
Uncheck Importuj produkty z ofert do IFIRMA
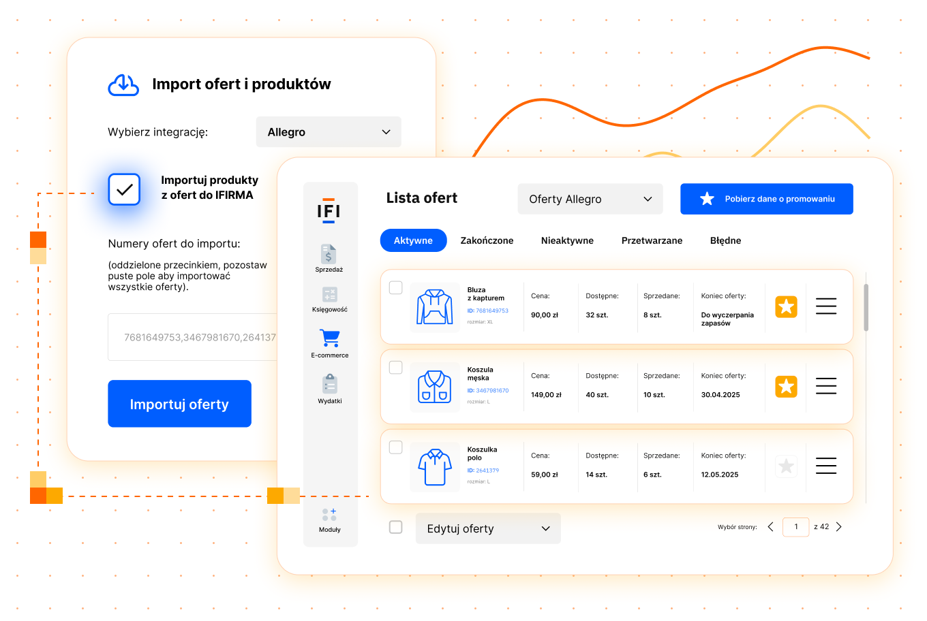tap(124, 189)
